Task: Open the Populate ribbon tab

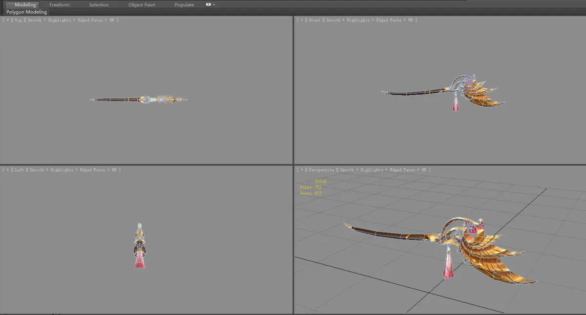Action: point(184,4)
